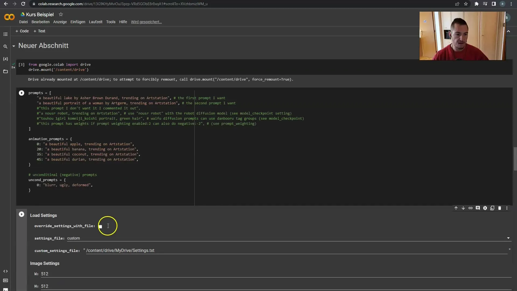This screenshot has height=291, width=517.
Task: Open the Bearbeiten menu
Action: click(40, 22)
